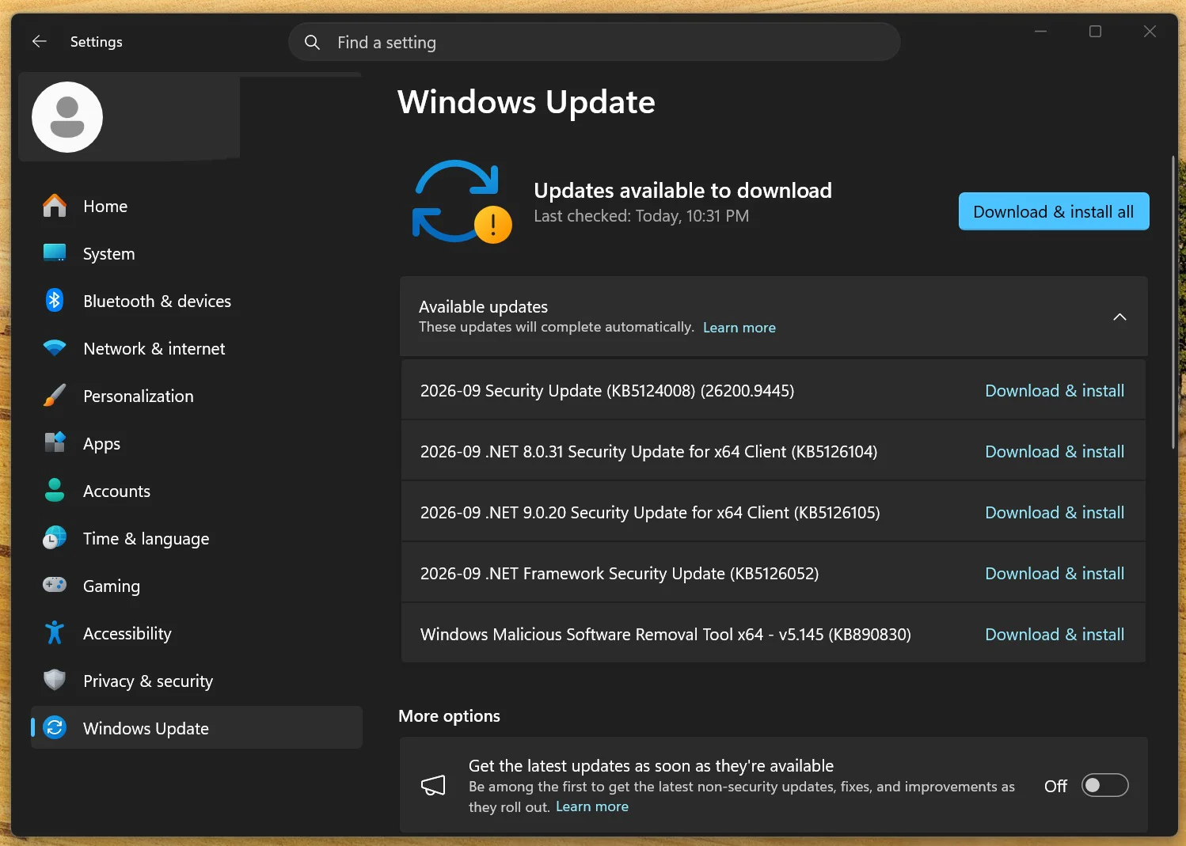Download & install .NET Framework Security Update KB5126052
The height and width of the screenshot is (846, 1186).
pyautogui.click(x=1055, y=574)
